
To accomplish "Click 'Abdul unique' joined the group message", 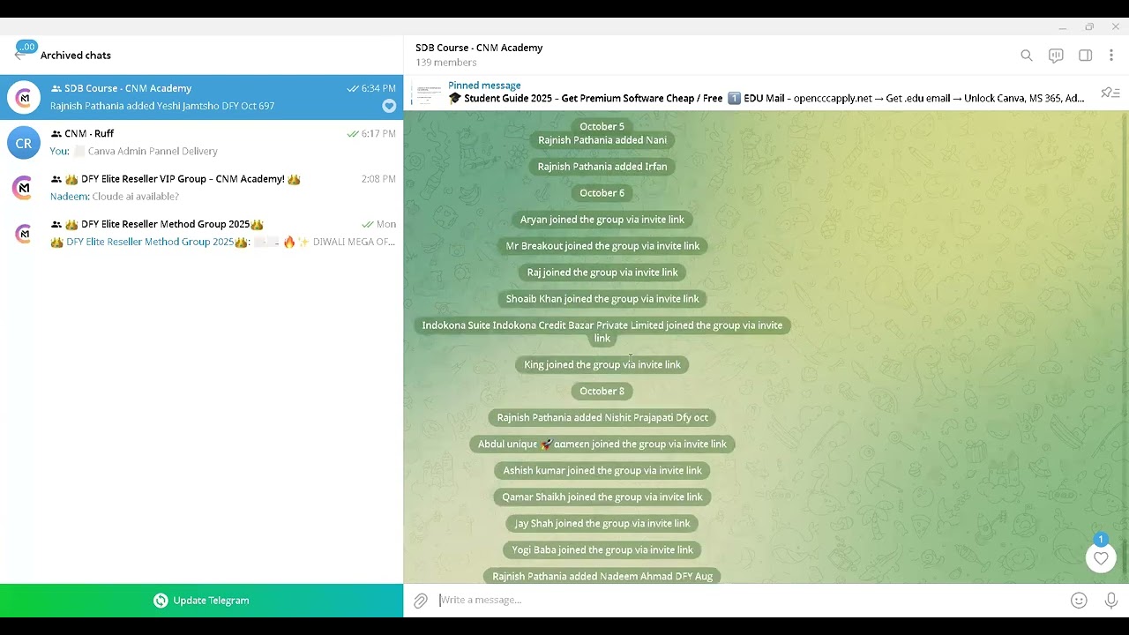I will click(602, 444).
